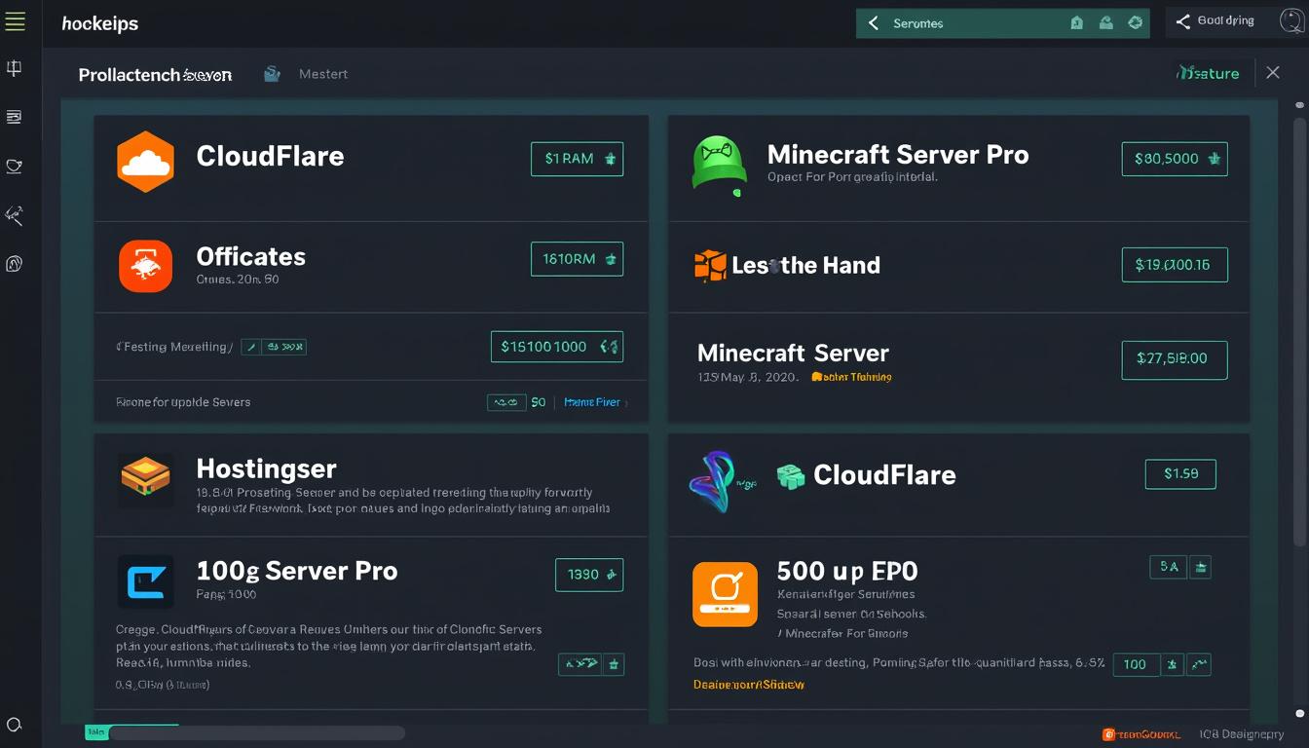
Task: Select the tools icon in the left sidebar
Action: point(15,215)
